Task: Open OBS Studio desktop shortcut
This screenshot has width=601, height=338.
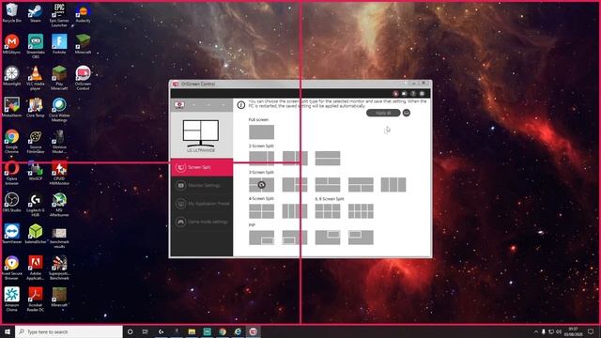Action: pos(12,203)
